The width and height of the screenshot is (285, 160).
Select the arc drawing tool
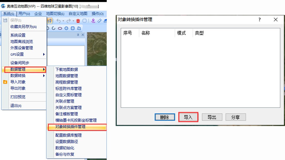[x=53, y=28]
